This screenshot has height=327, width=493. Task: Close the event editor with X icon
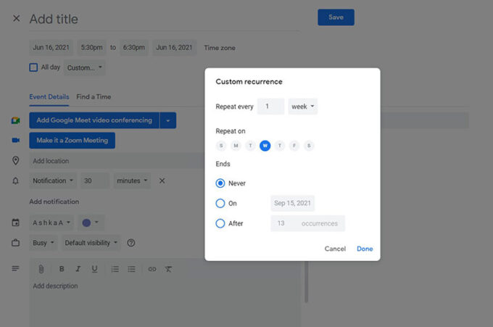16,18
